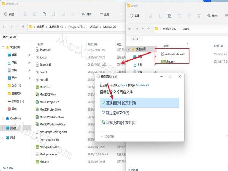The width and height of the screenshot is (228, 171).
Task: Click the Crack link in replace dialog
Action: click(x=124, y=85)
